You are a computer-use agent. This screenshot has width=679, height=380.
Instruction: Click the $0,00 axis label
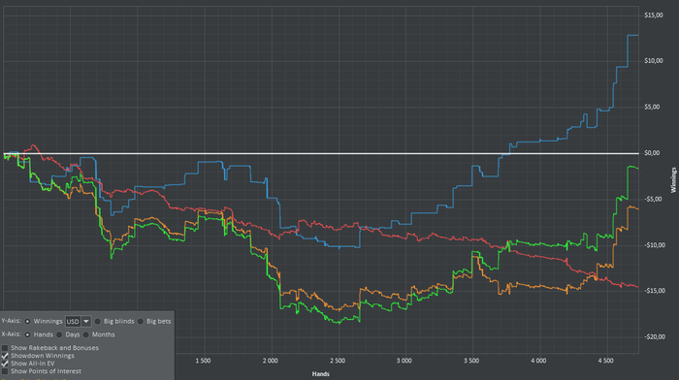[x=652, y=153]
